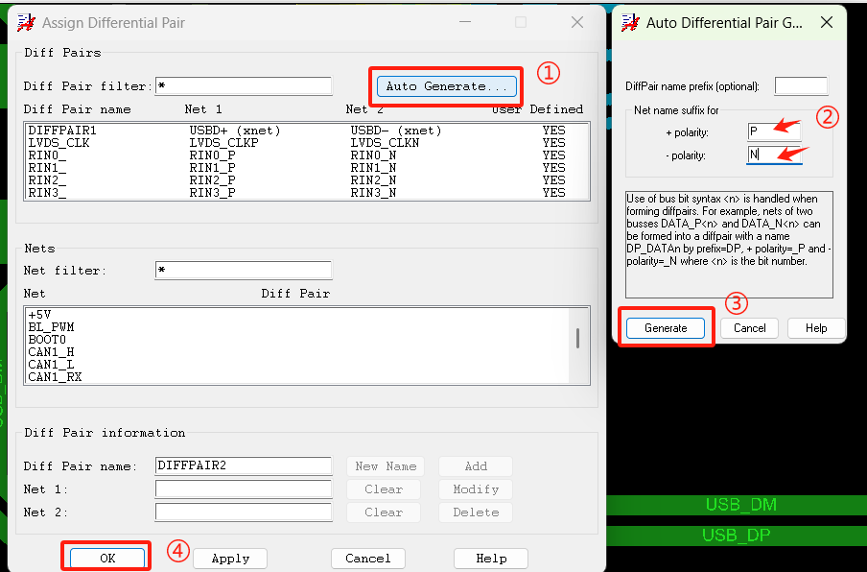Viewport: 867px width, 572px height.
Task: Cancel the Auto Differential Pair Generator dialog
Action: coord(749,328)
